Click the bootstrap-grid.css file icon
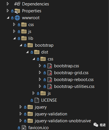The image size is (109, 130). (50, 73)
